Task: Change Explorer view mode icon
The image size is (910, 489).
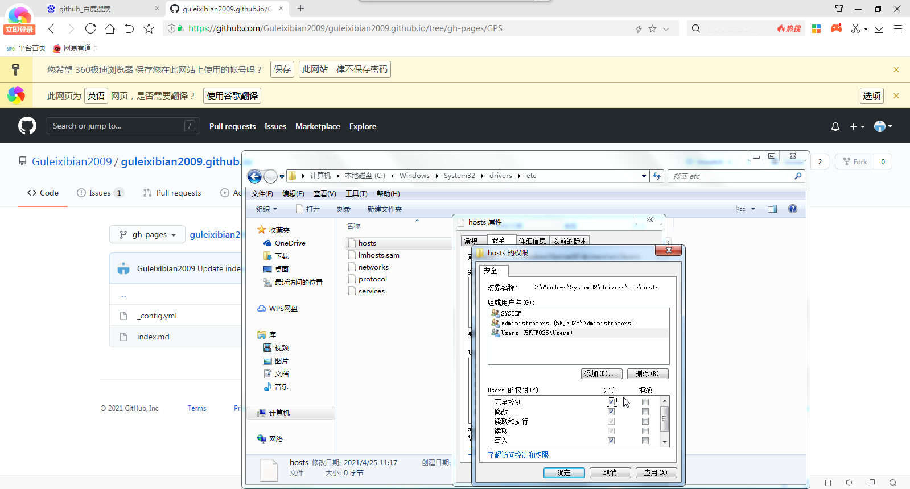Action: click(741, 209)
